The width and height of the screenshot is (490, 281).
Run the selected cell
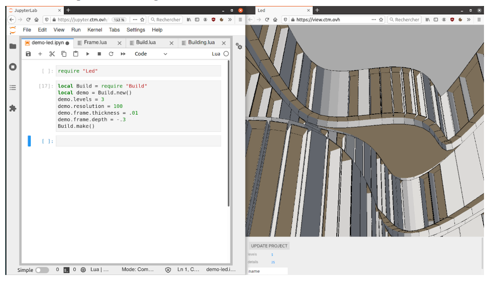(x=87, y=54)
